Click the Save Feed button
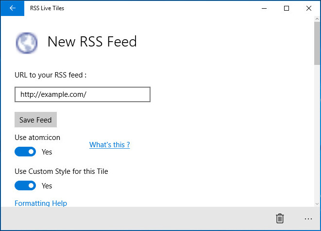Image resolution: width=321 pixels, height=231 pixels. point(35,120)
